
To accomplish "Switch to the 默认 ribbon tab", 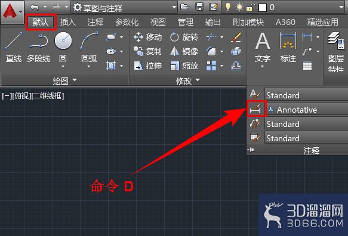I will 41,22.
